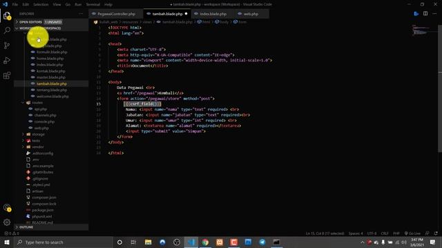Image resolution: width=442 pixels, height=248 pixels.
Task: Open the Search view in activity bar
Action: 7,30
